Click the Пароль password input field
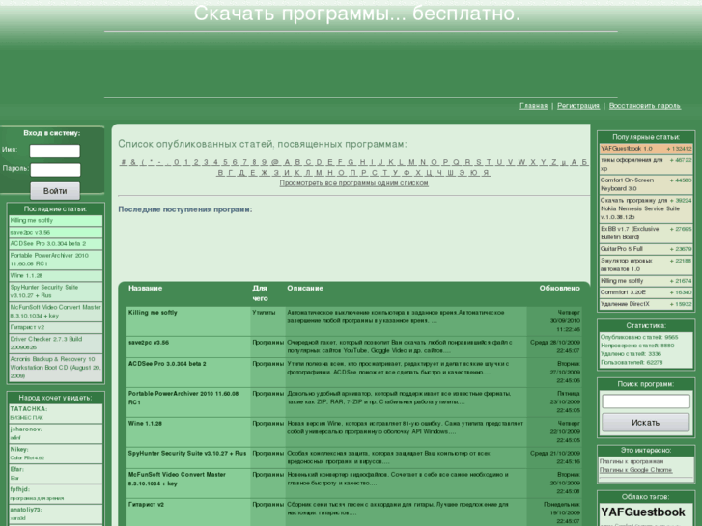The image size is (702, 526). 55,170
